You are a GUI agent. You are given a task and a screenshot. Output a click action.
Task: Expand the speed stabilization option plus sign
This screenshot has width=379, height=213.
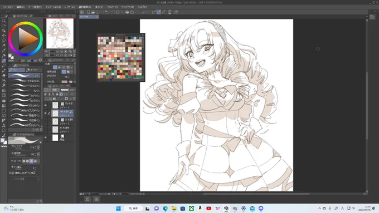point(10,173)
